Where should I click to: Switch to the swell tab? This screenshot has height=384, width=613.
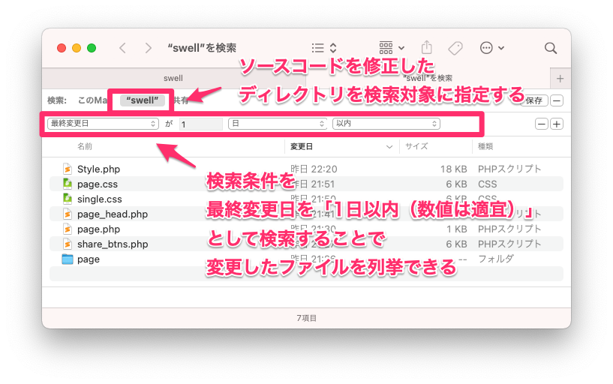pos(173,78)
